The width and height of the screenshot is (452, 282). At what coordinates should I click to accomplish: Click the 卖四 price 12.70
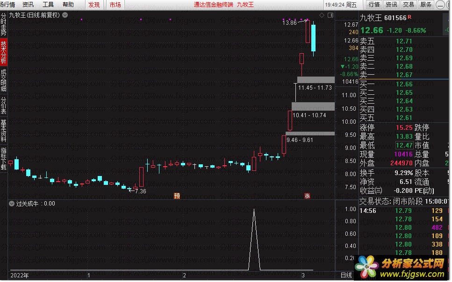(404, 49)
